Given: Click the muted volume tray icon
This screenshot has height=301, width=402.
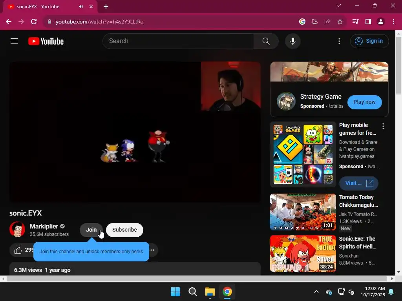Looking at the screenshot, I should click(x=351, y=292).
